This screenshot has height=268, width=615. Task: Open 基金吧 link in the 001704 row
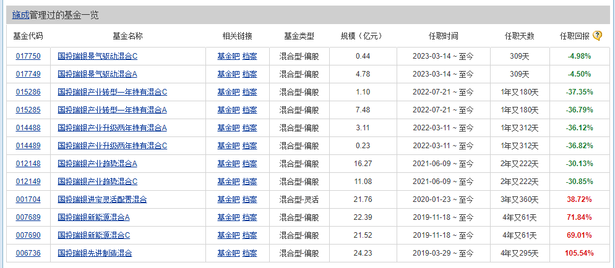(228, 199)
